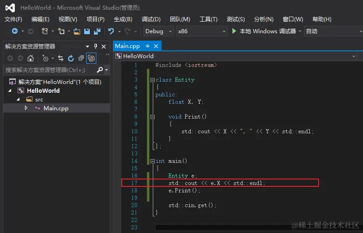
Task: Click the Open File folder icon
Action: [77, 31]
